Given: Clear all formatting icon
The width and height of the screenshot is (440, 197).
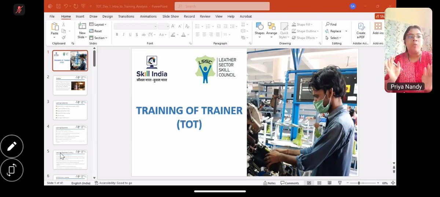Looking at the screenshot, I should [x=187, y=26].
